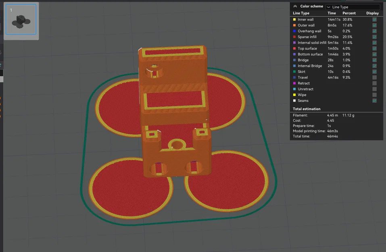Select plate 1 thumbnail
Viewport: 386px width, 252px height.
click(21, 19)
